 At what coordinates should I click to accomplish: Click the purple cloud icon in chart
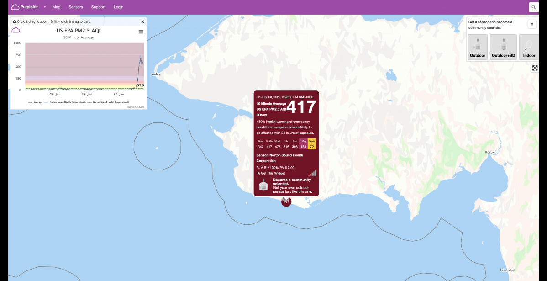click(x=16, y=30)
